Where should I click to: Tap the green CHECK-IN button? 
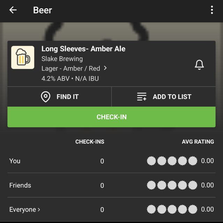pyautogui.click(x=111, y=117)
